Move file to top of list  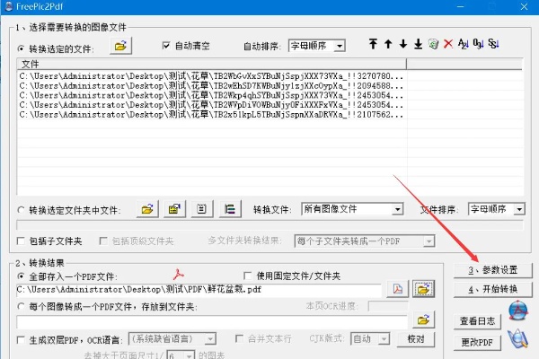[373, 44]
